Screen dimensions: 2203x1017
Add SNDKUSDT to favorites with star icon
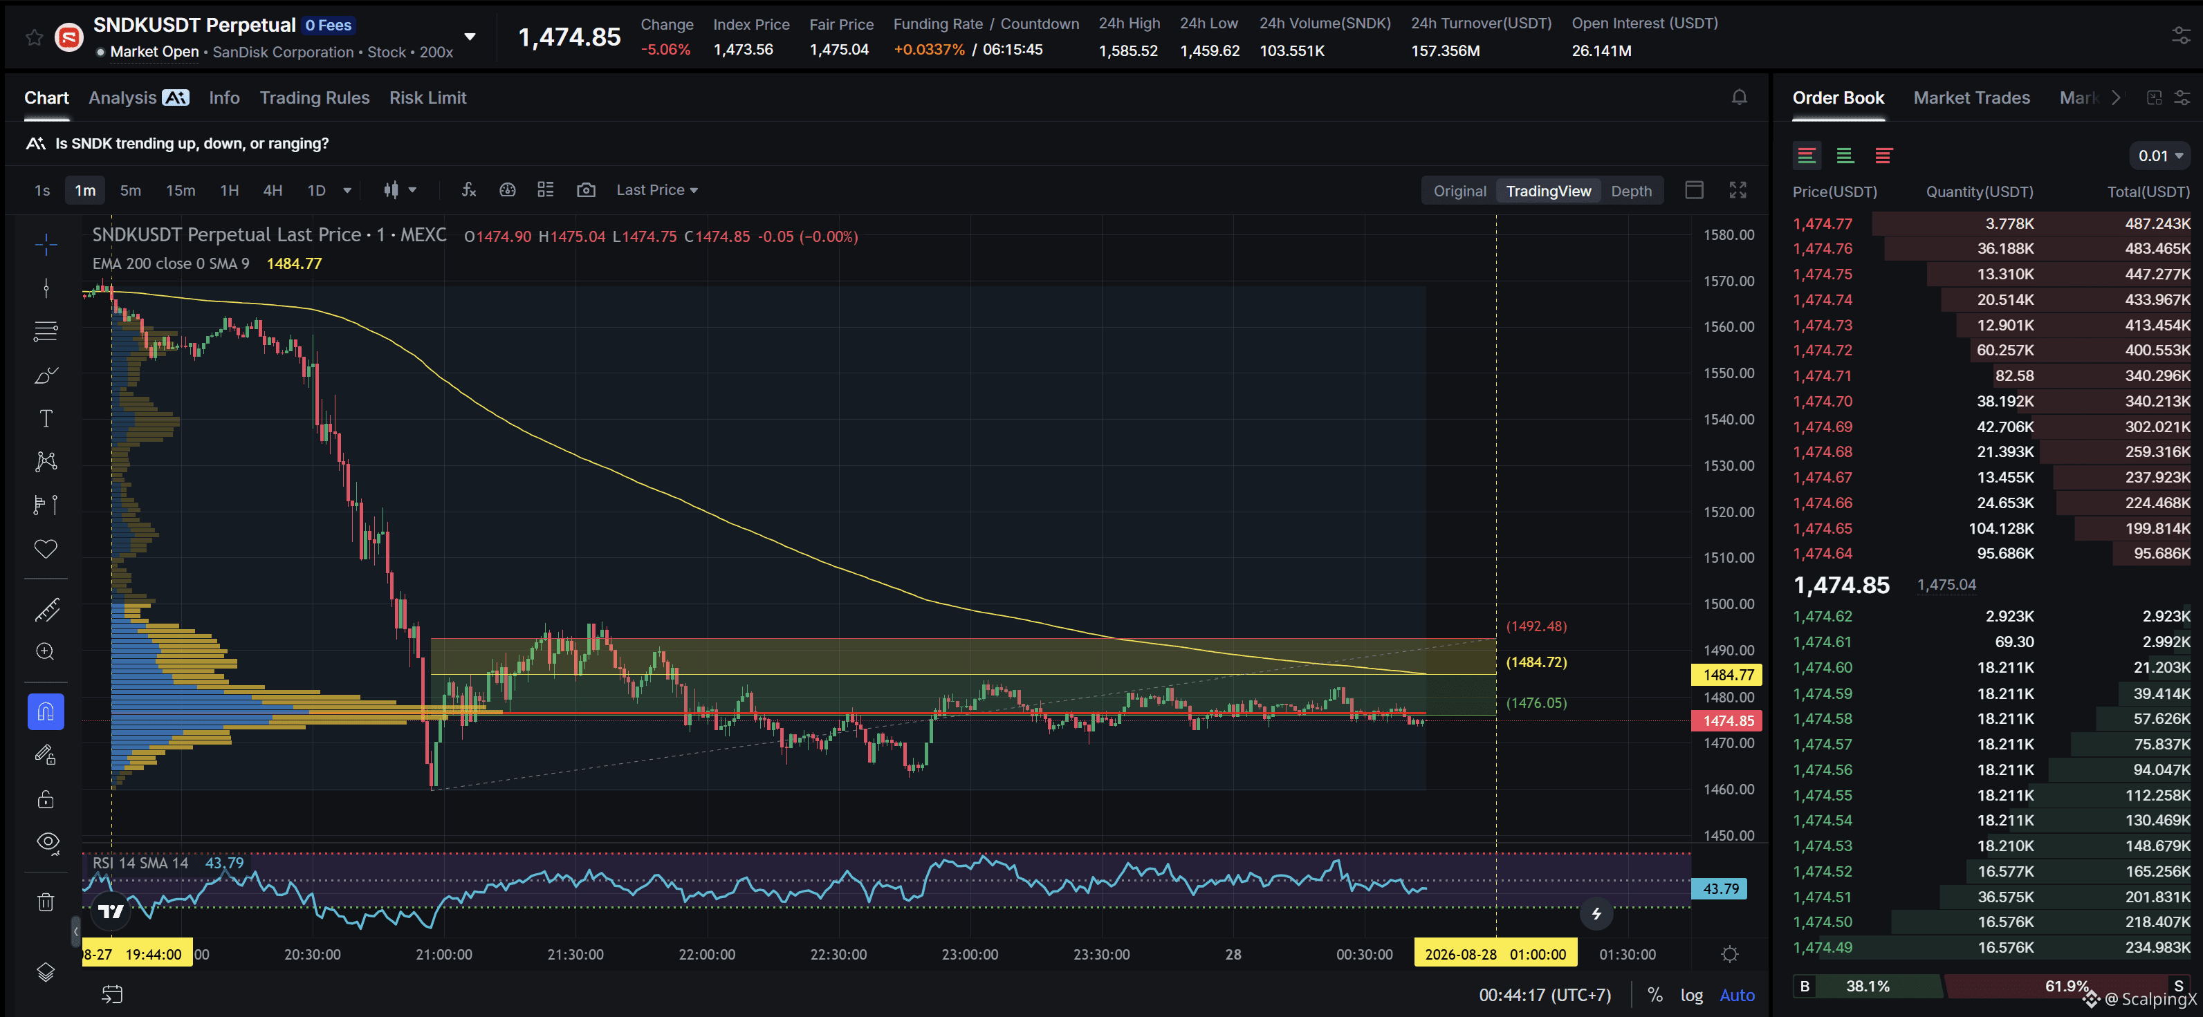click(x=34, y=37)
